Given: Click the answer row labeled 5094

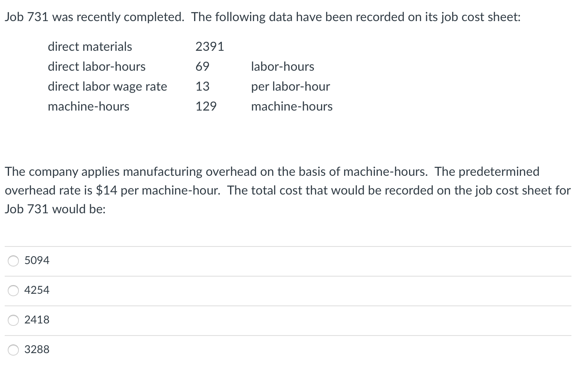Looking at the screenshot, I should pyautogui.click(x=274, y=261).
